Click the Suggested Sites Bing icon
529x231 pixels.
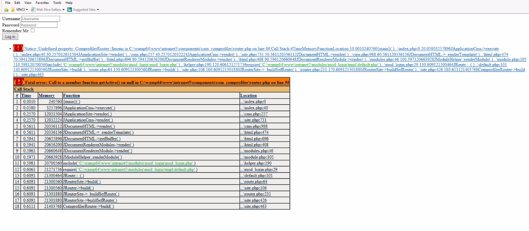(70, 10)
